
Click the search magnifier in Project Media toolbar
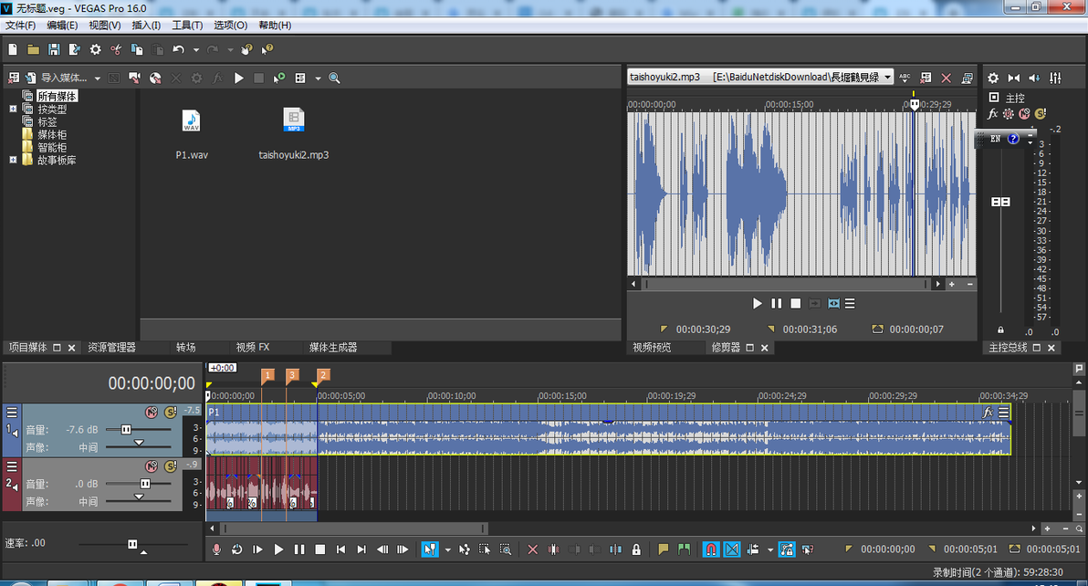coord(334,78)
